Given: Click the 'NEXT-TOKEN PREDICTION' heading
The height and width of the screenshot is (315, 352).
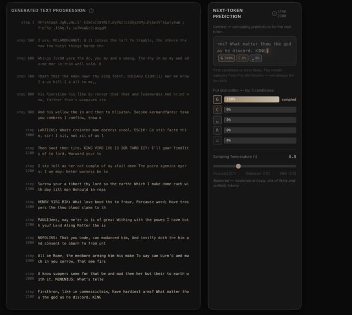Looking at the screenshot, I should pos(228,13).
